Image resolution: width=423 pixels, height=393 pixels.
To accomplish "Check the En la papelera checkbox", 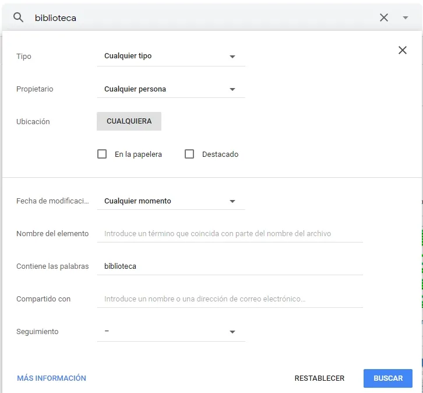I will click(102, 154).
